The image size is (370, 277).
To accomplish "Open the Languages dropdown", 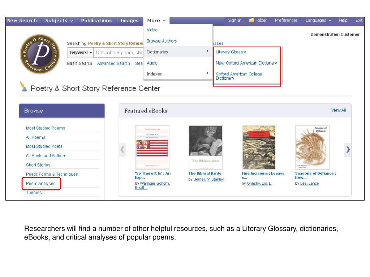I will (318, 20).
